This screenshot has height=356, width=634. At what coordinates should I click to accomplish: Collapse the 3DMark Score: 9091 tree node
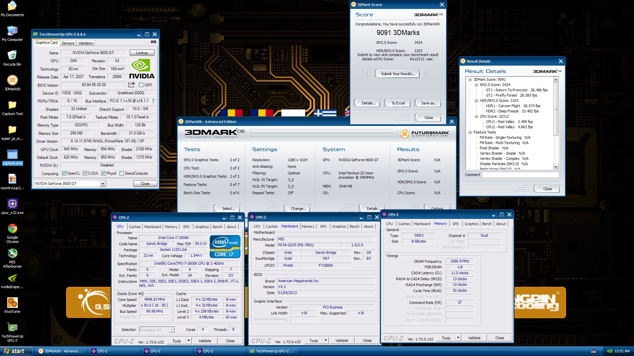point(470,79)
